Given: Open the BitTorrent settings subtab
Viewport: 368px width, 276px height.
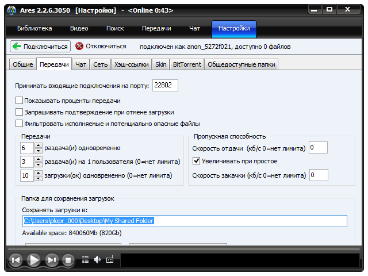Looking at the screenshot, I should tap(187, 64).
